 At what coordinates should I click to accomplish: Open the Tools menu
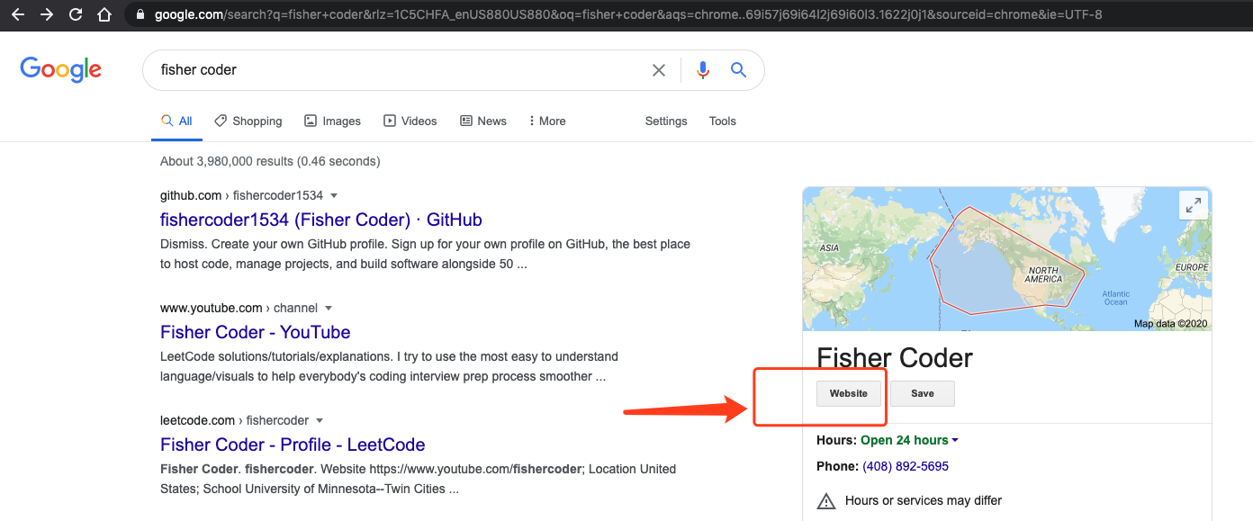coord(723,121)
